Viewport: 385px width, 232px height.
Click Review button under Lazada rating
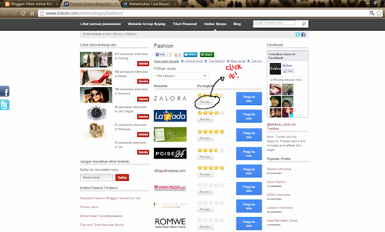205,120
